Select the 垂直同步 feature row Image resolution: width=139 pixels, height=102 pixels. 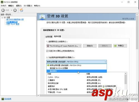pyautogui.click(x=86, y=86)
